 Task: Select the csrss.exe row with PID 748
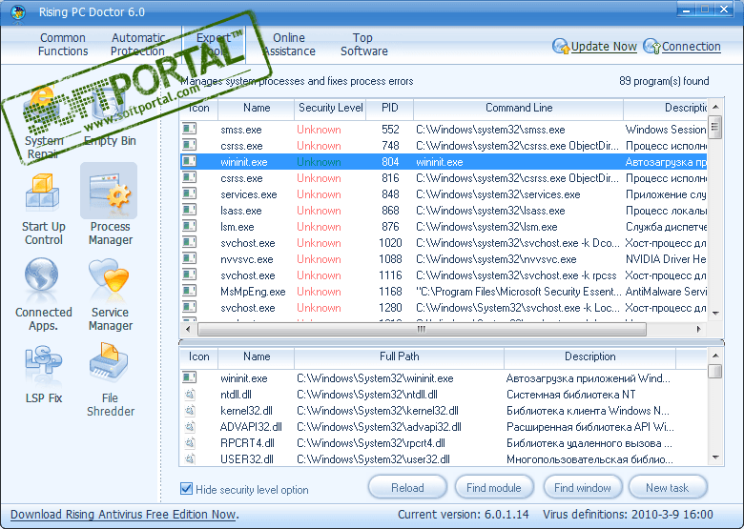click(444, 146)
